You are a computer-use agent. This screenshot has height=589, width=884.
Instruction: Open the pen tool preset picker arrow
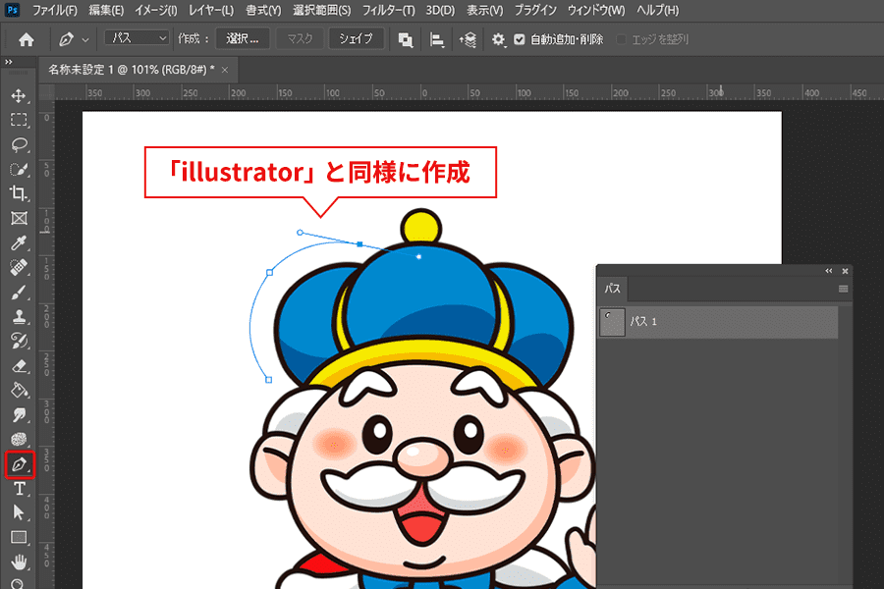pyautogui.click(x=85, y=40)
